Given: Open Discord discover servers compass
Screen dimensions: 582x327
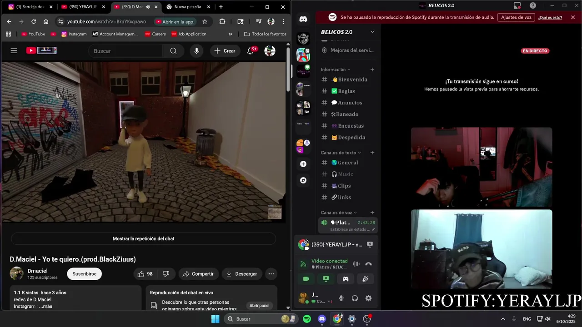Looking at the screenshot, I should 303,180.
